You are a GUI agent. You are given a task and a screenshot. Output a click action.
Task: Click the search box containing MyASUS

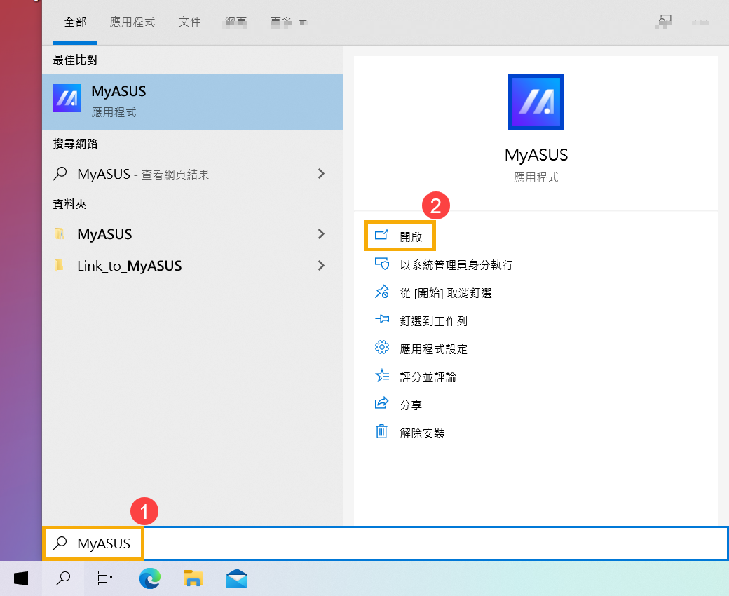click(385, 543)
